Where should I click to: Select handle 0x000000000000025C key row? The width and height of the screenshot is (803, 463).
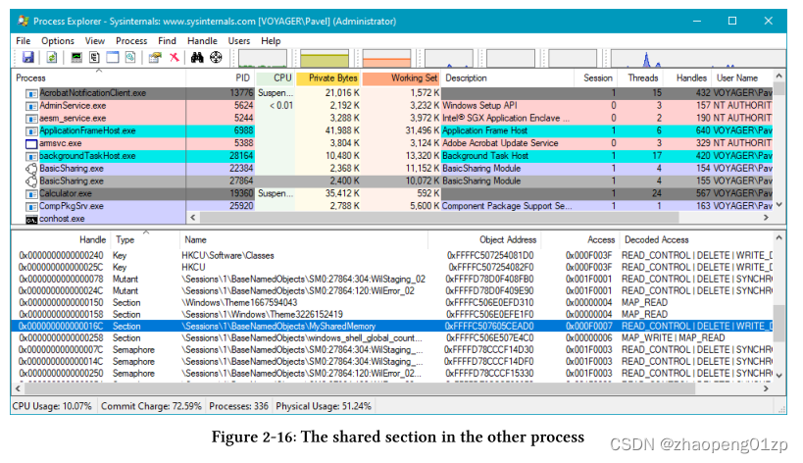point(392,268)
